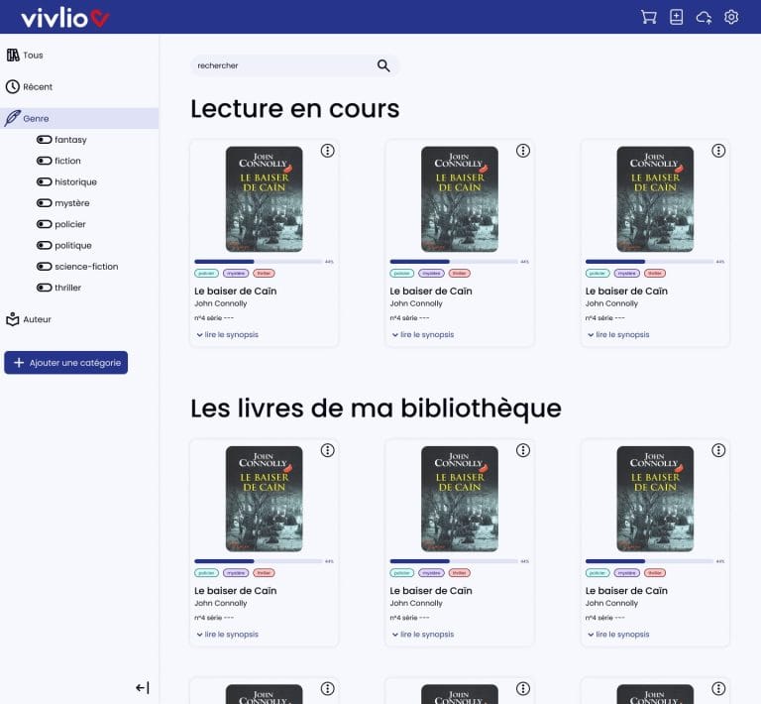The height and width of the screenshot is (704, 761).
Task: Expand synopsis of first Lecture en cours card
Action: [x=227, y=334]
